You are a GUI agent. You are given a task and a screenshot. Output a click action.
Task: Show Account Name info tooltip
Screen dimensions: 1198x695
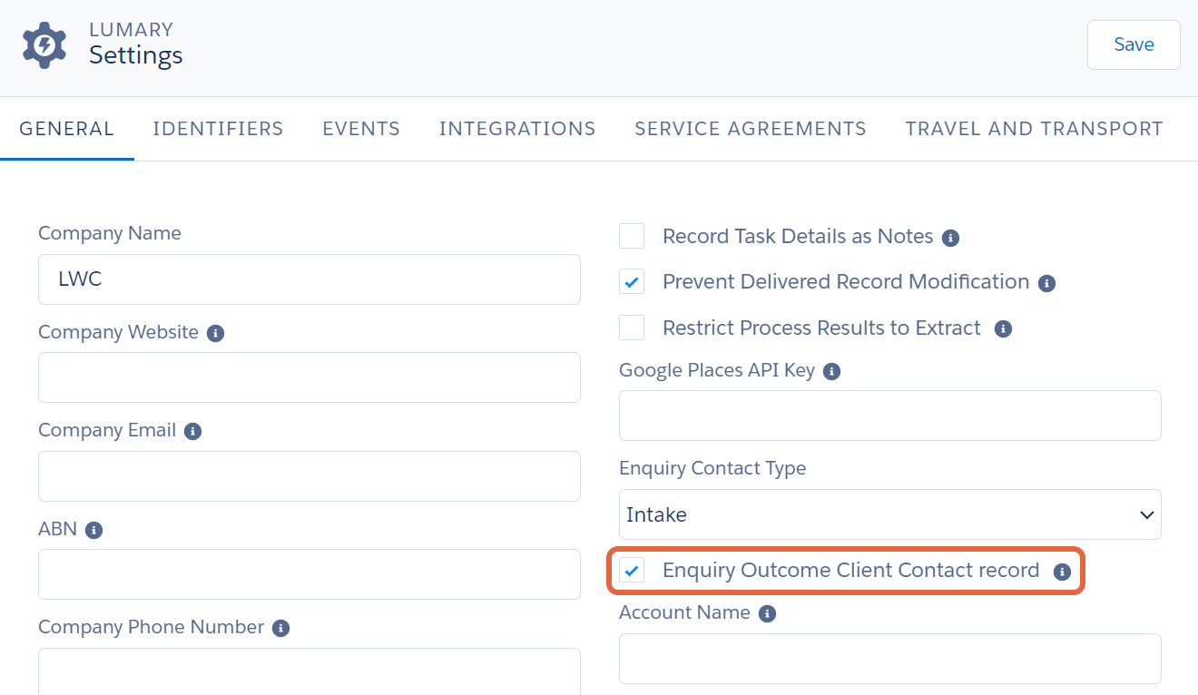767,613
